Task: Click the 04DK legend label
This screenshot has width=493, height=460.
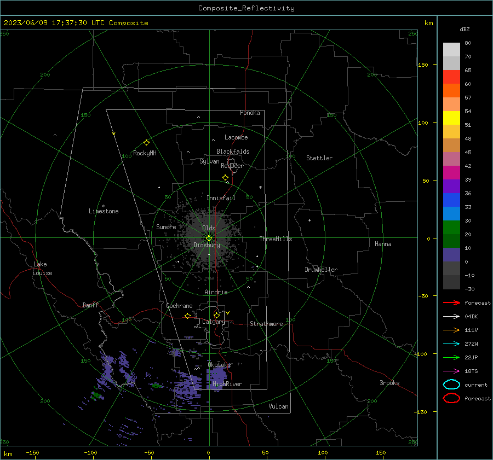Action: (x=471, y=317)
